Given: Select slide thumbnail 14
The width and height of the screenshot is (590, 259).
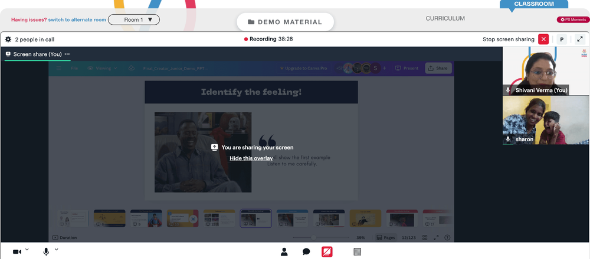Looking at the screenshot, I should (329, 218).
